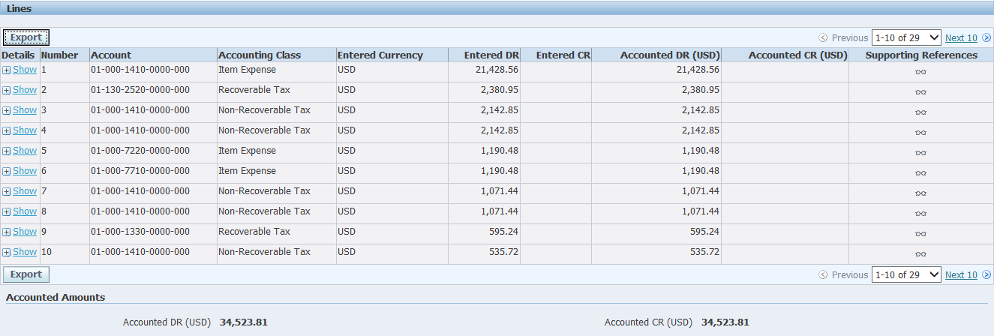The image size is (994, 336).
Task: Open supporting references glasses icon for line 1
Action: click(x=920, y=72)
